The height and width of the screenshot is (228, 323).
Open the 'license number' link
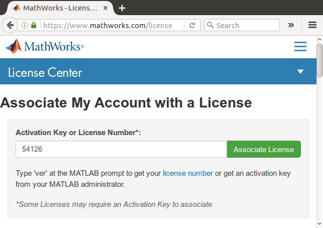tap(188, 173)
